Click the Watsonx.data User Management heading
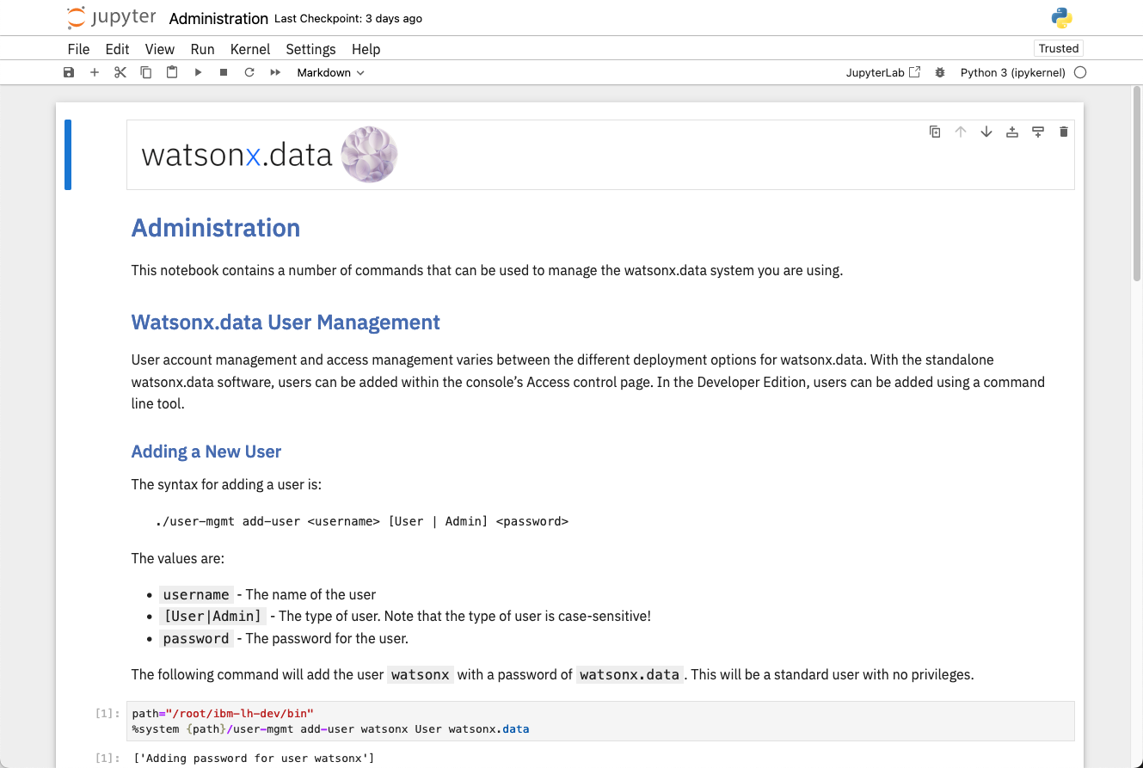The width and height of the screenshot is (1143, 768). [x=286, y=323]
